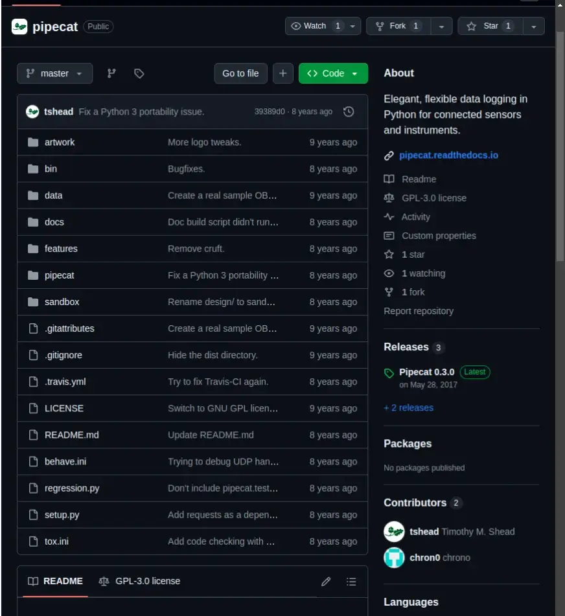This screenshot has height=616, width=565.
Task: Click the tox.ini file icon
Action: pyautogui.click(x=34, y=542)
